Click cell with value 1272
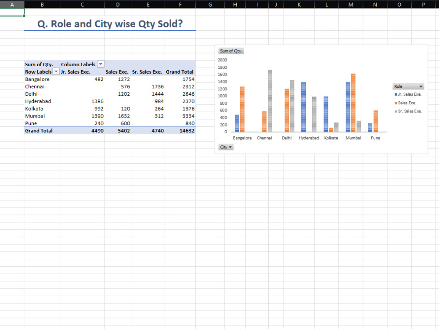This screenshot has height=329, width=439. [118, 79]
